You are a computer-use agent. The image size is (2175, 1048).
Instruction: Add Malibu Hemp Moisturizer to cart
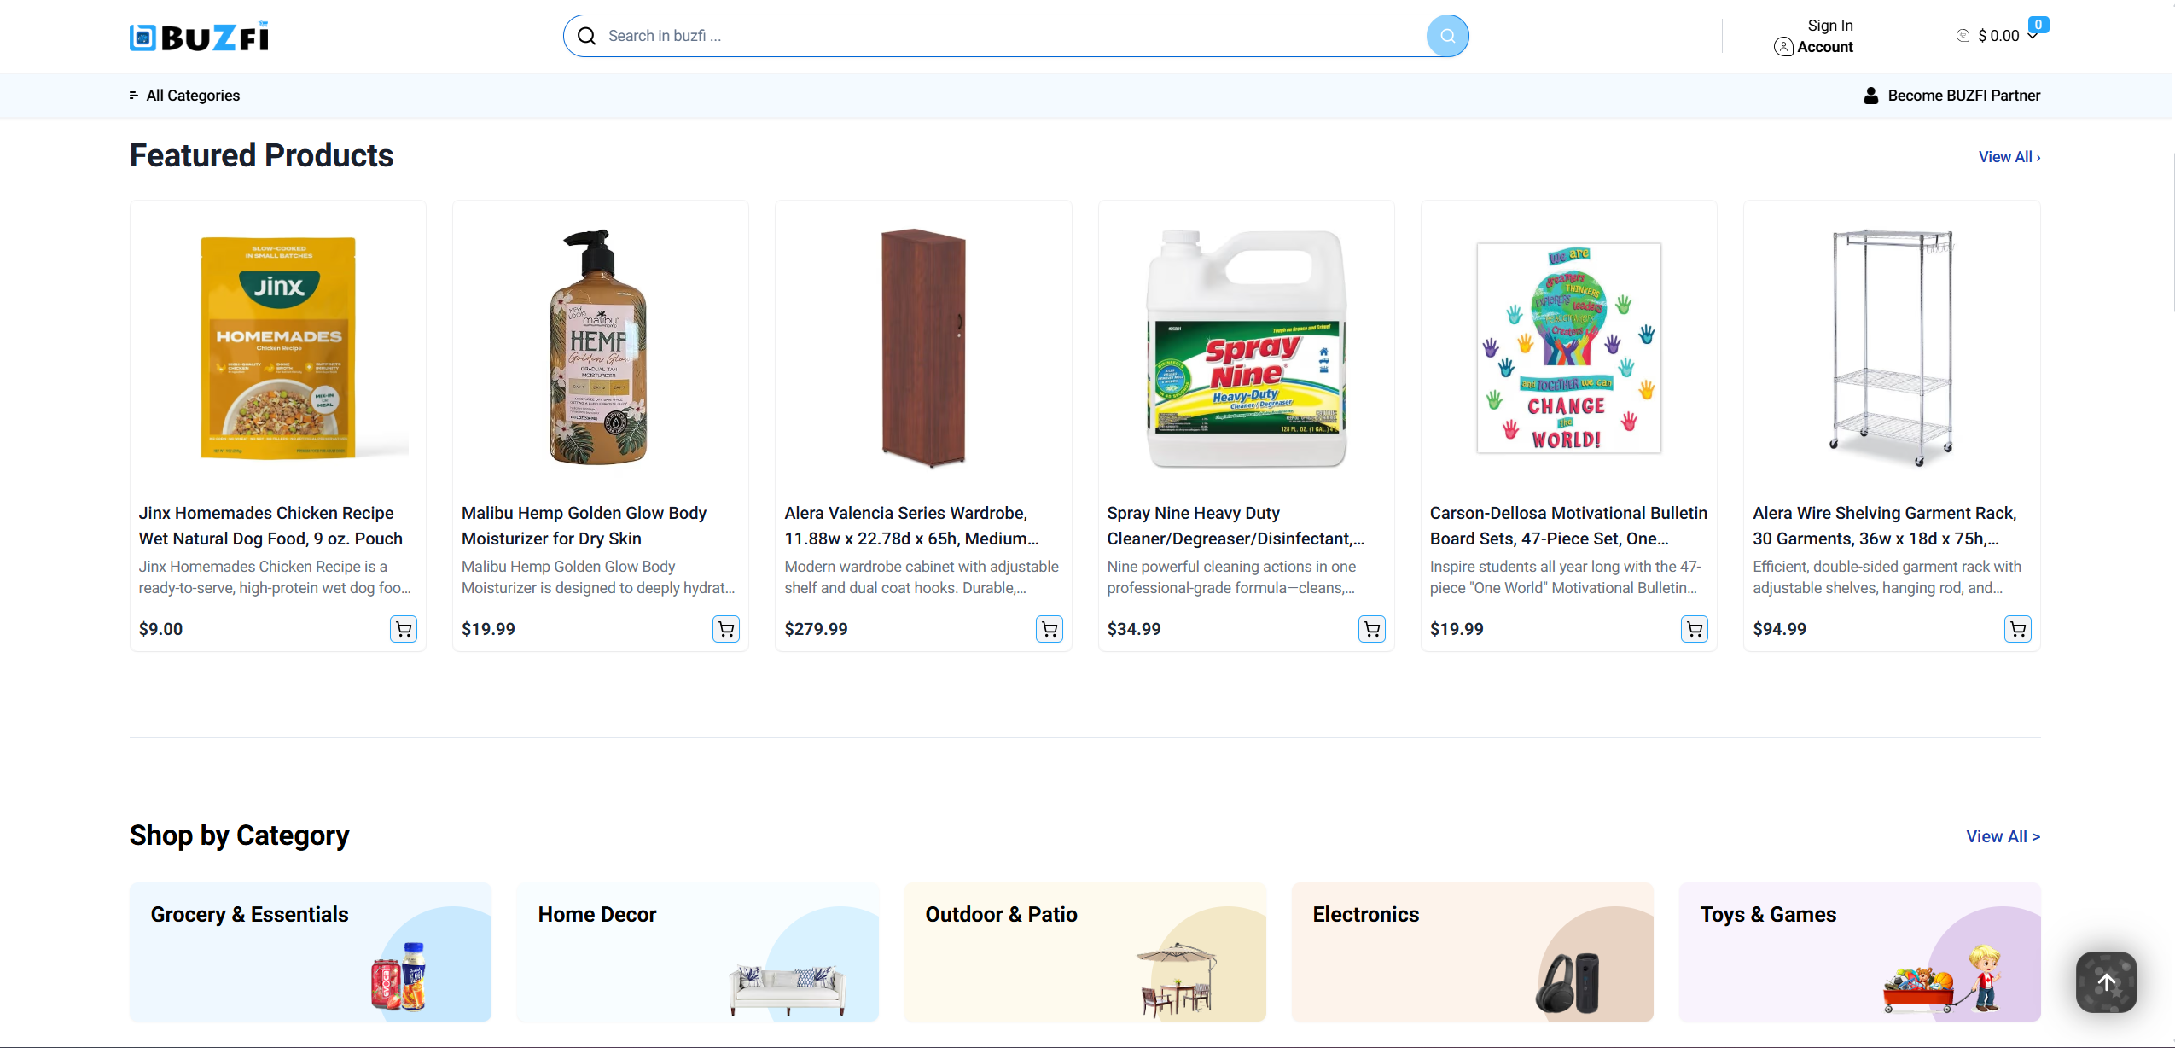726,629
